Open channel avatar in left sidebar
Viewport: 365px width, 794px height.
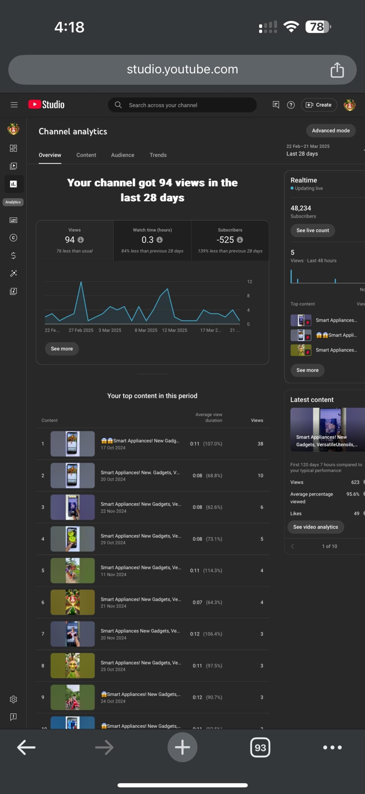pos(13,128)
